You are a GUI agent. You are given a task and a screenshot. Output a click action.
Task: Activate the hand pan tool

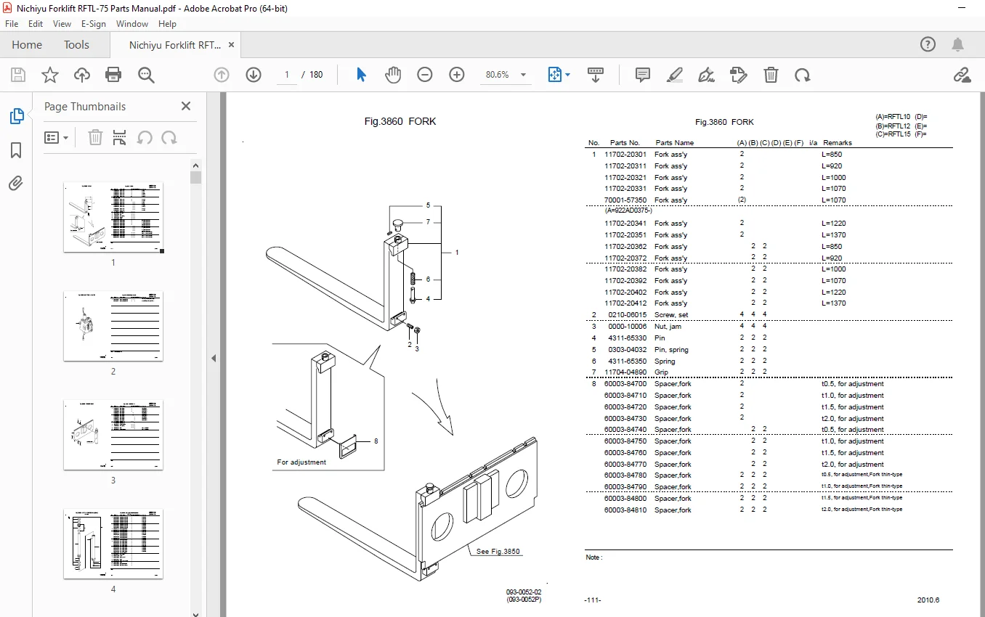point(393,75)
